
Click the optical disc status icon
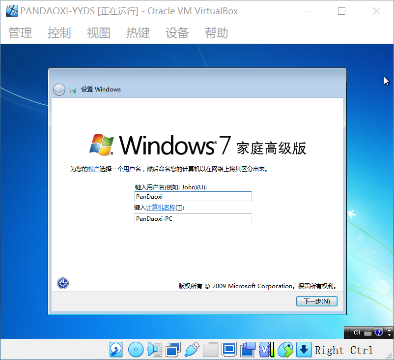[136, 350]
